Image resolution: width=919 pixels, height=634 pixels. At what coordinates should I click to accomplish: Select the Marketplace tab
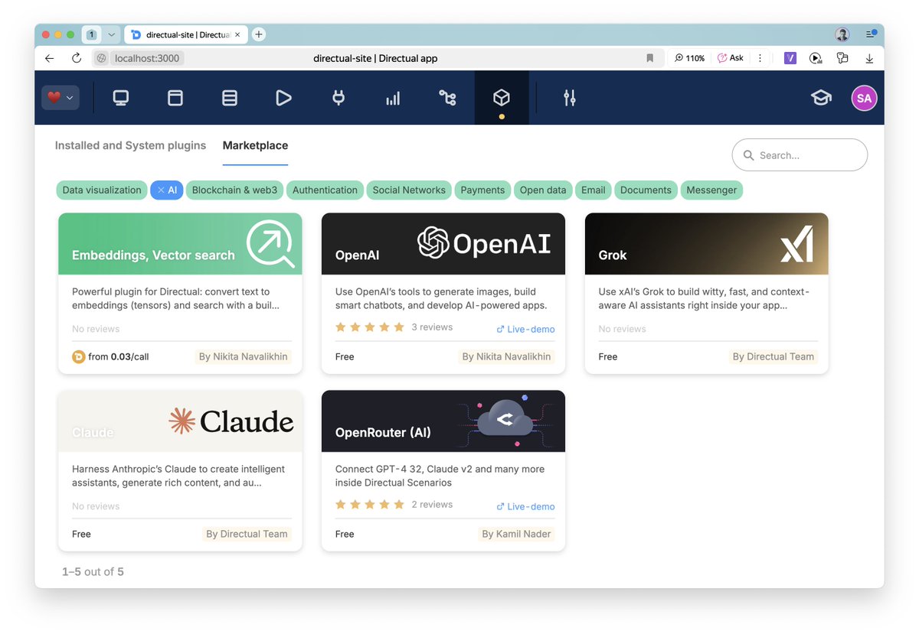pos(255,145)
